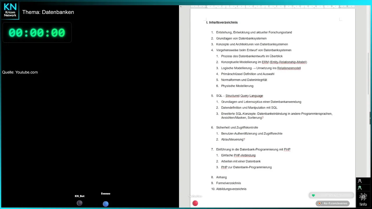The image size is (372, 209).
Task: Click the right indent marker on ruler
Action: point(339,7)
